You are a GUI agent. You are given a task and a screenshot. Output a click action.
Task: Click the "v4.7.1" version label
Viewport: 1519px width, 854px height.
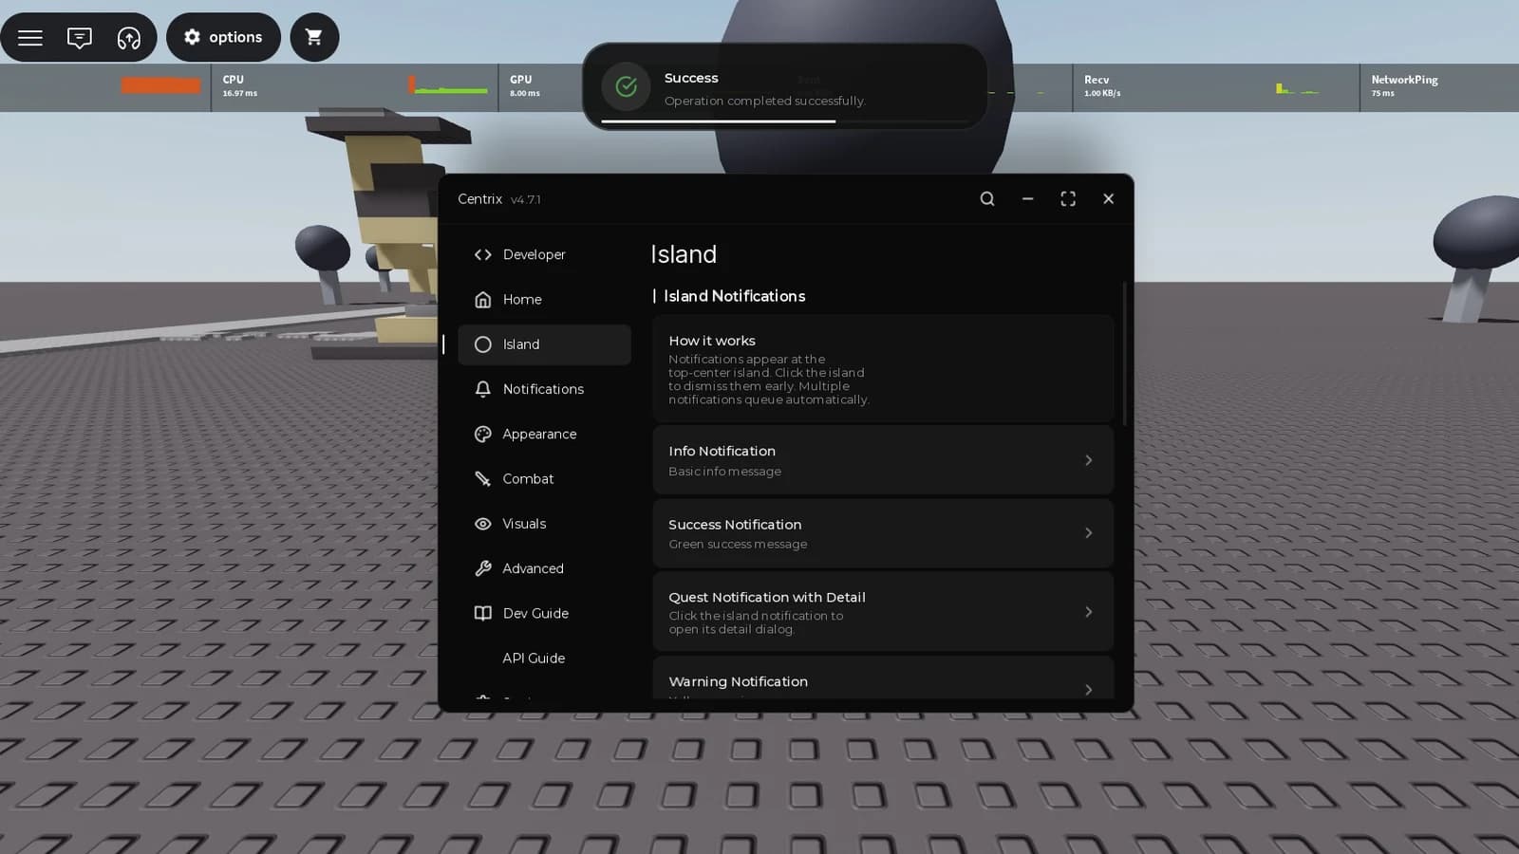[x=526, y=200]
